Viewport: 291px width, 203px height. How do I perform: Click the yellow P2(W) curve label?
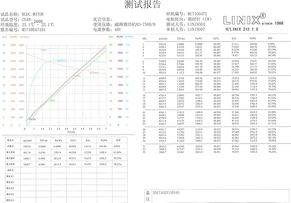pyautogui.click(x=77, y=76)
